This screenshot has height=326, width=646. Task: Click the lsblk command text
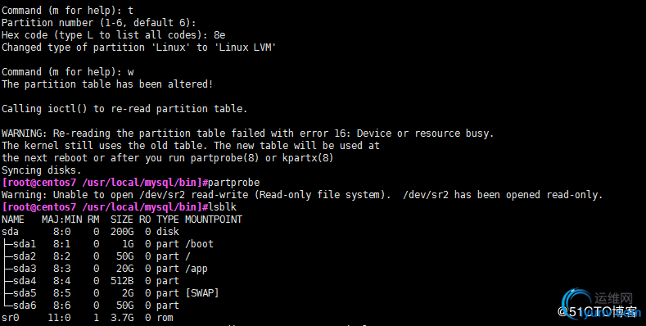pyautogui.click(x=223, y=207)
